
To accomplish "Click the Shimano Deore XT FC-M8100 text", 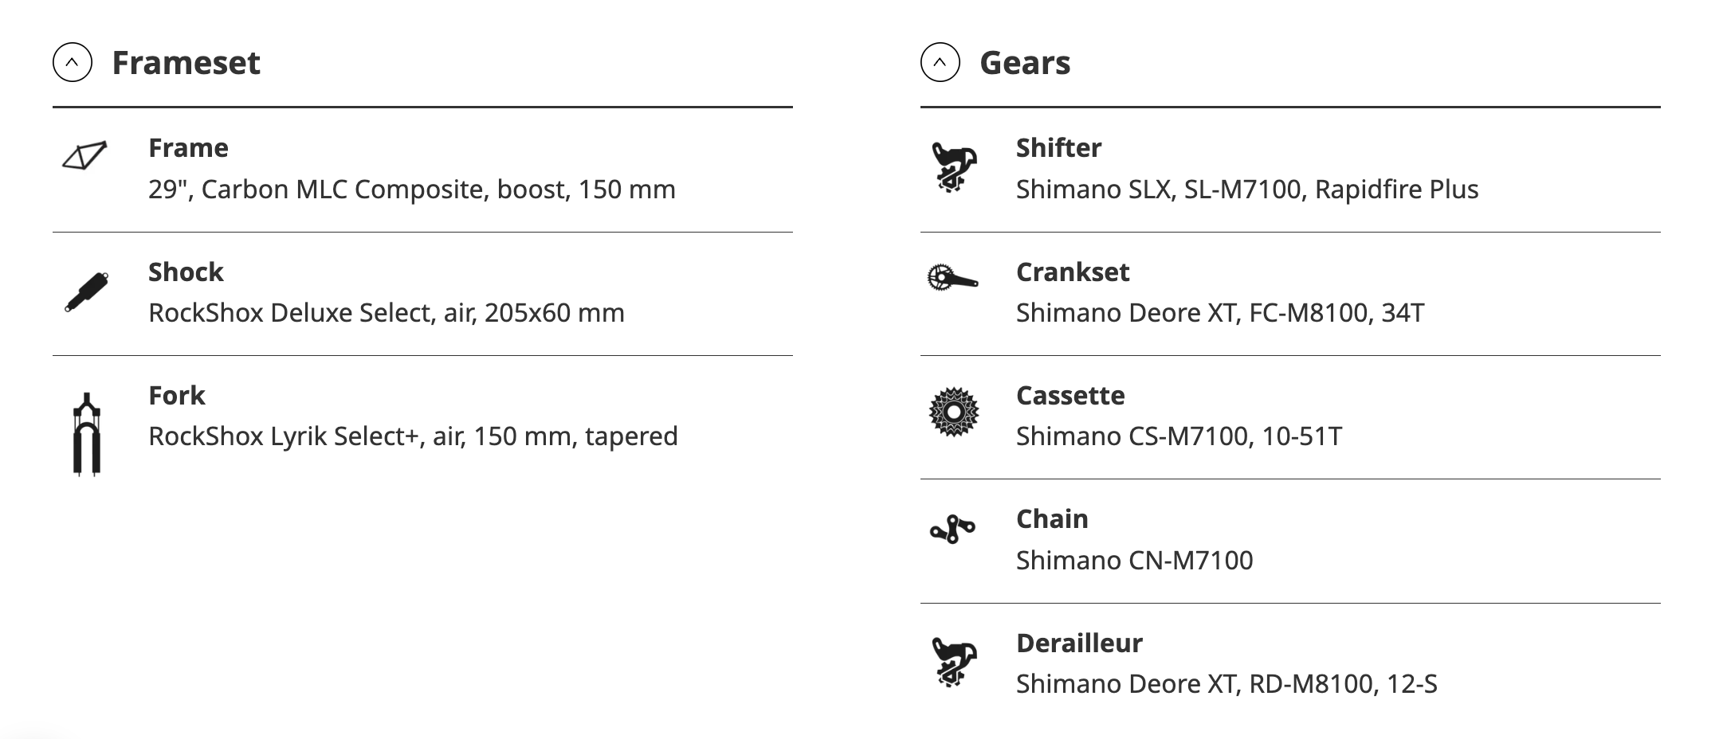I will pos(1219,313).
